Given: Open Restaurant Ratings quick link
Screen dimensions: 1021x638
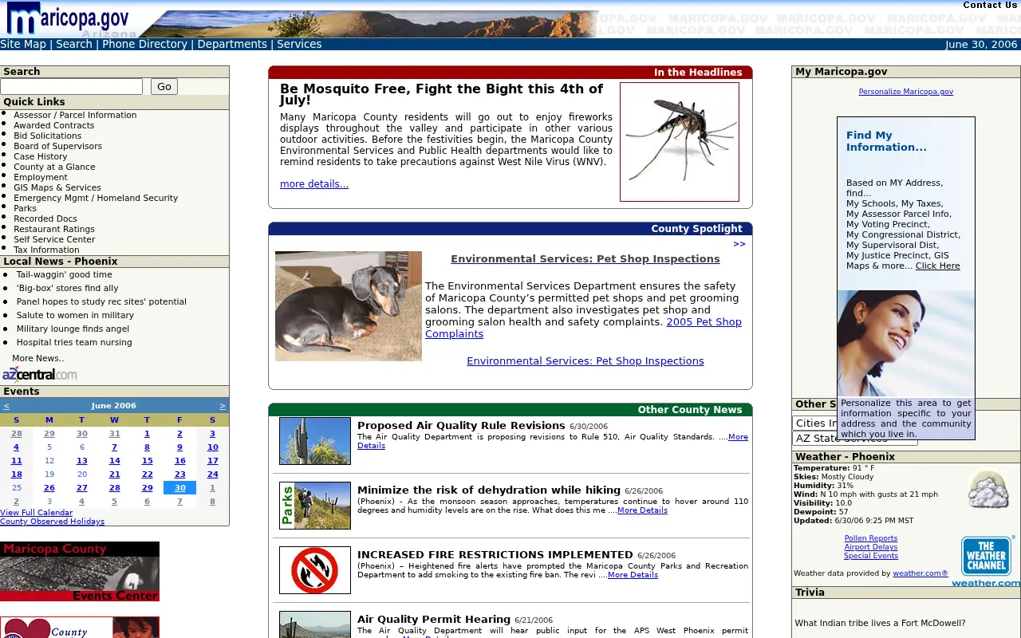Looking at the screenshot, I should click(x=54, y=229).
